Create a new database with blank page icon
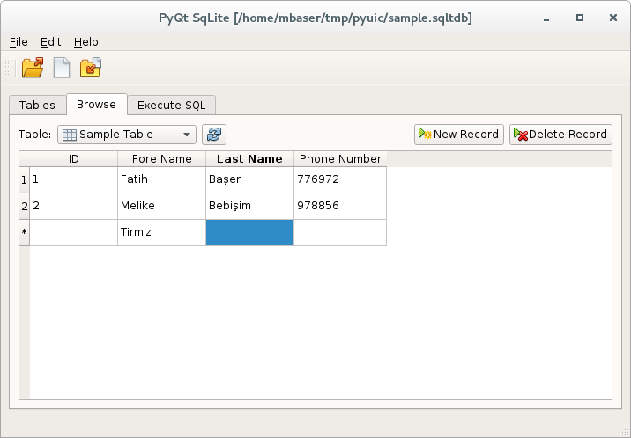The image size is (631, 438). coord(62,68)
